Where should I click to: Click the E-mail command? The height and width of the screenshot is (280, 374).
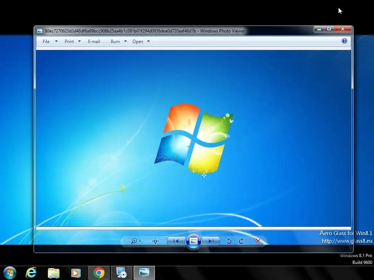click(x=94, y=42)
